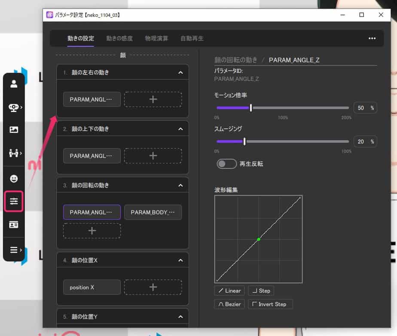This screenshot has width=397, height=336.
Task: Add a parameter to 顔の左右の動き
Action: click(x=153, y=100)
